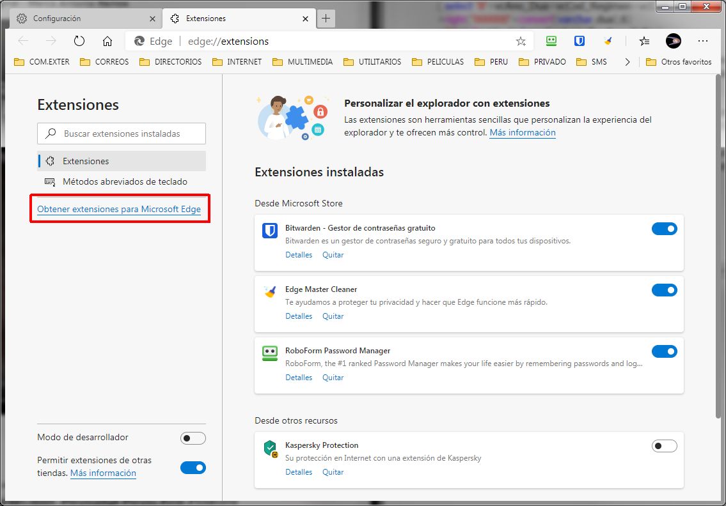Close the Configuración tab
This screenshot has height=506, width=726.
pos(152,19)
